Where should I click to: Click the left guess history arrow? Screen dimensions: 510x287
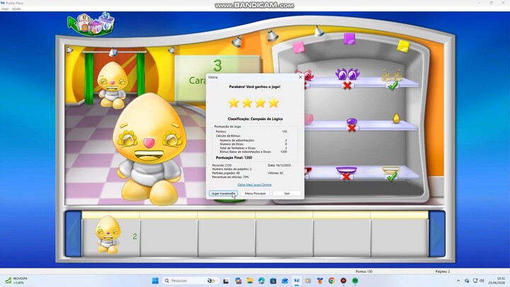click(74, 234)
